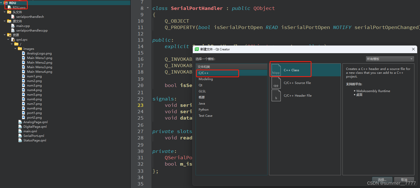Select port1.png in the tree

tap(34, 113)
